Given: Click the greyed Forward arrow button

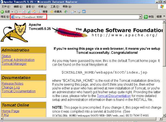Looking at the screenshot, I should tap(16, 12).
